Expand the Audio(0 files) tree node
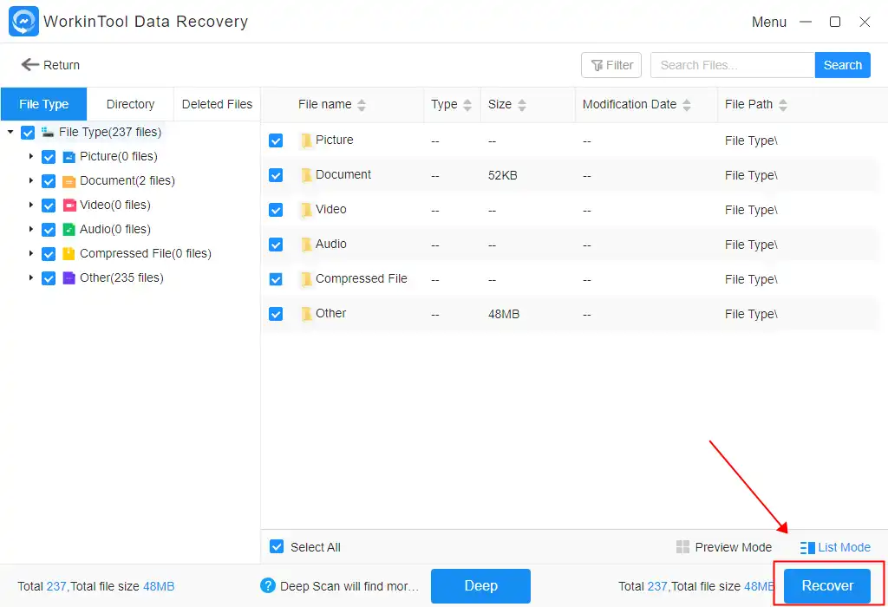Screen dimensions: 888x607 pos(31,229)
